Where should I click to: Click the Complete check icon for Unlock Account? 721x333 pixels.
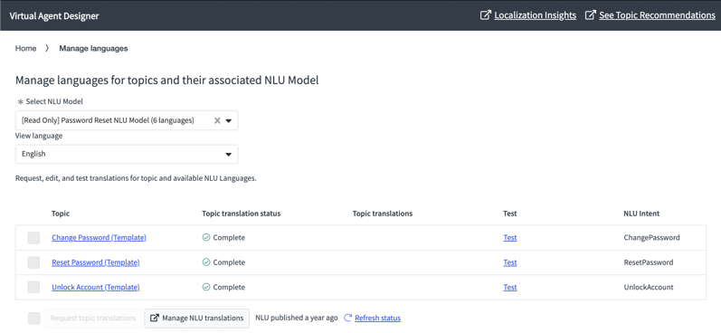click(x=206, y=287)
